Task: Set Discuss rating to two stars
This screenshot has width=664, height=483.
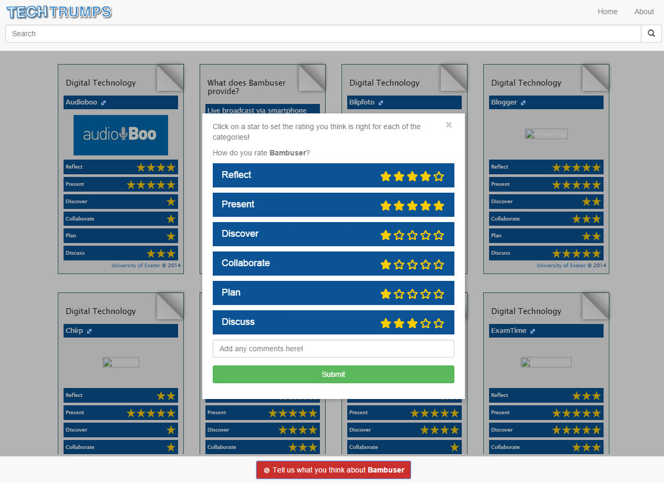Action: [399, 323]
